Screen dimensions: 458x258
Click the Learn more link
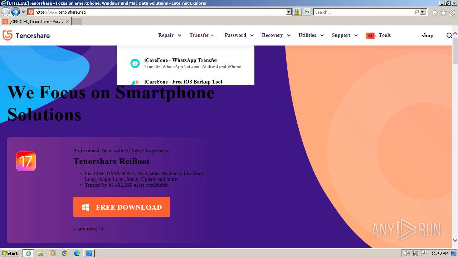(x=88, y=229)
